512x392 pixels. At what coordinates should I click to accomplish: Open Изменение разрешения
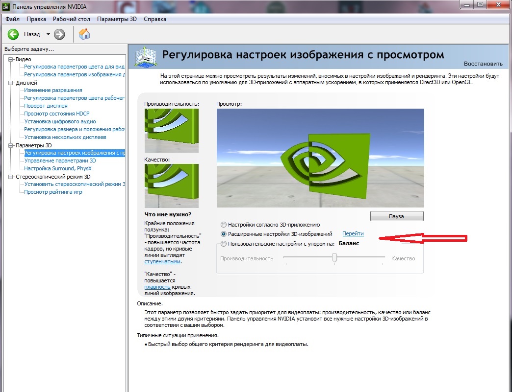[x=53, y=90]
